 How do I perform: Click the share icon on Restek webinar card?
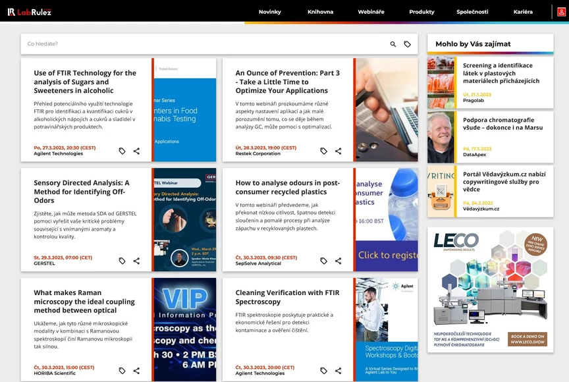pyautogui.click(x=338, y=151)
